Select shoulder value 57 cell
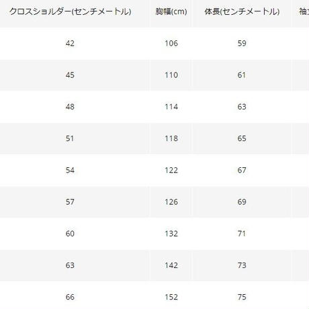 70,202
